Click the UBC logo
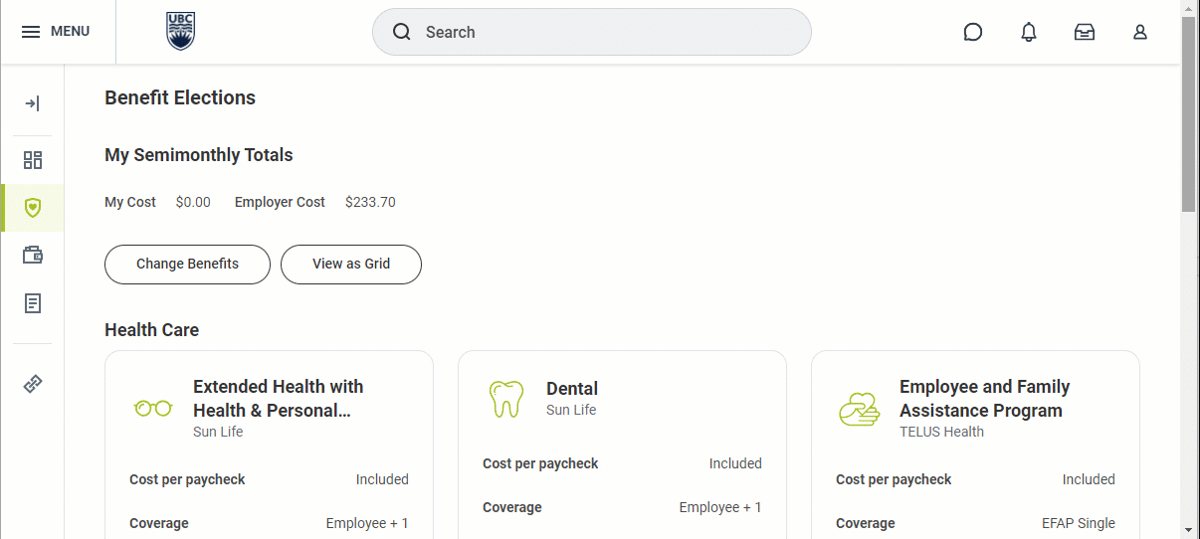Viewport: 1200px width, 539px height. pyautogui.click(x=180, y=32)
